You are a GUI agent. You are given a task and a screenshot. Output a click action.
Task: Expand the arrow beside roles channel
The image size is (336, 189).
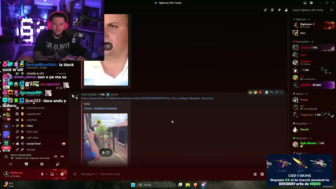13,126
